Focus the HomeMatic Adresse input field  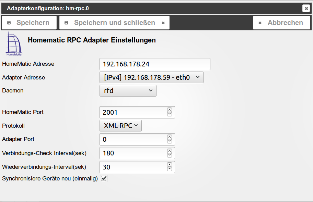coord(155,64)
